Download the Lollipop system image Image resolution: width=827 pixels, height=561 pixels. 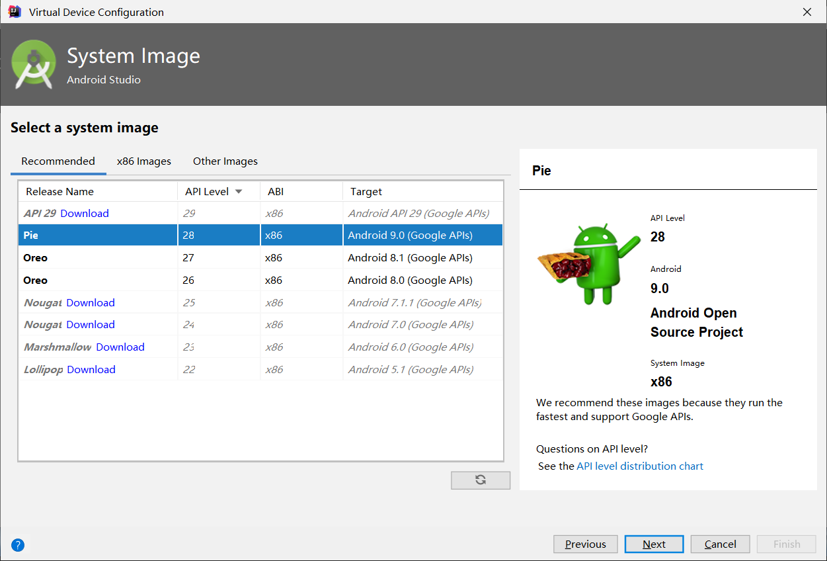click(91, 369)
